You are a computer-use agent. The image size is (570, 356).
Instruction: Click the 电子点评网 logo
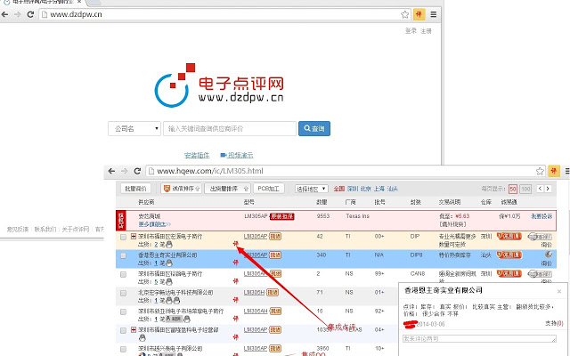(219, 85)
